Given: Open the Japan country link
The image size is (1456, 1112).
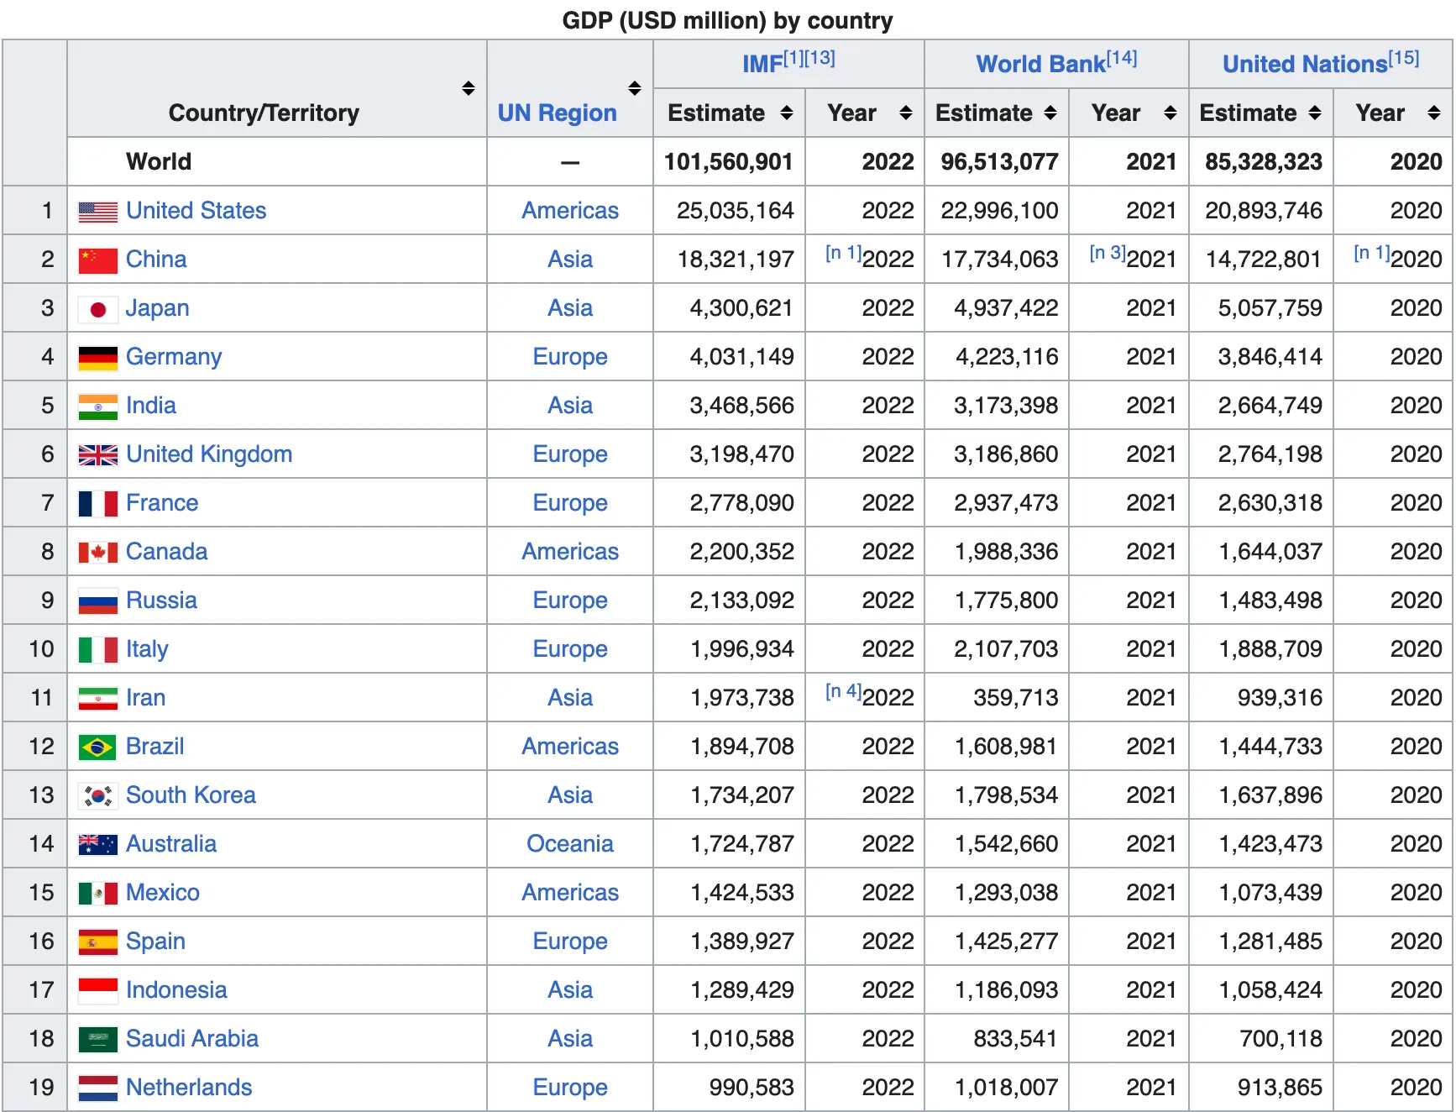Looking at the screenshot, I should [158, 308].
